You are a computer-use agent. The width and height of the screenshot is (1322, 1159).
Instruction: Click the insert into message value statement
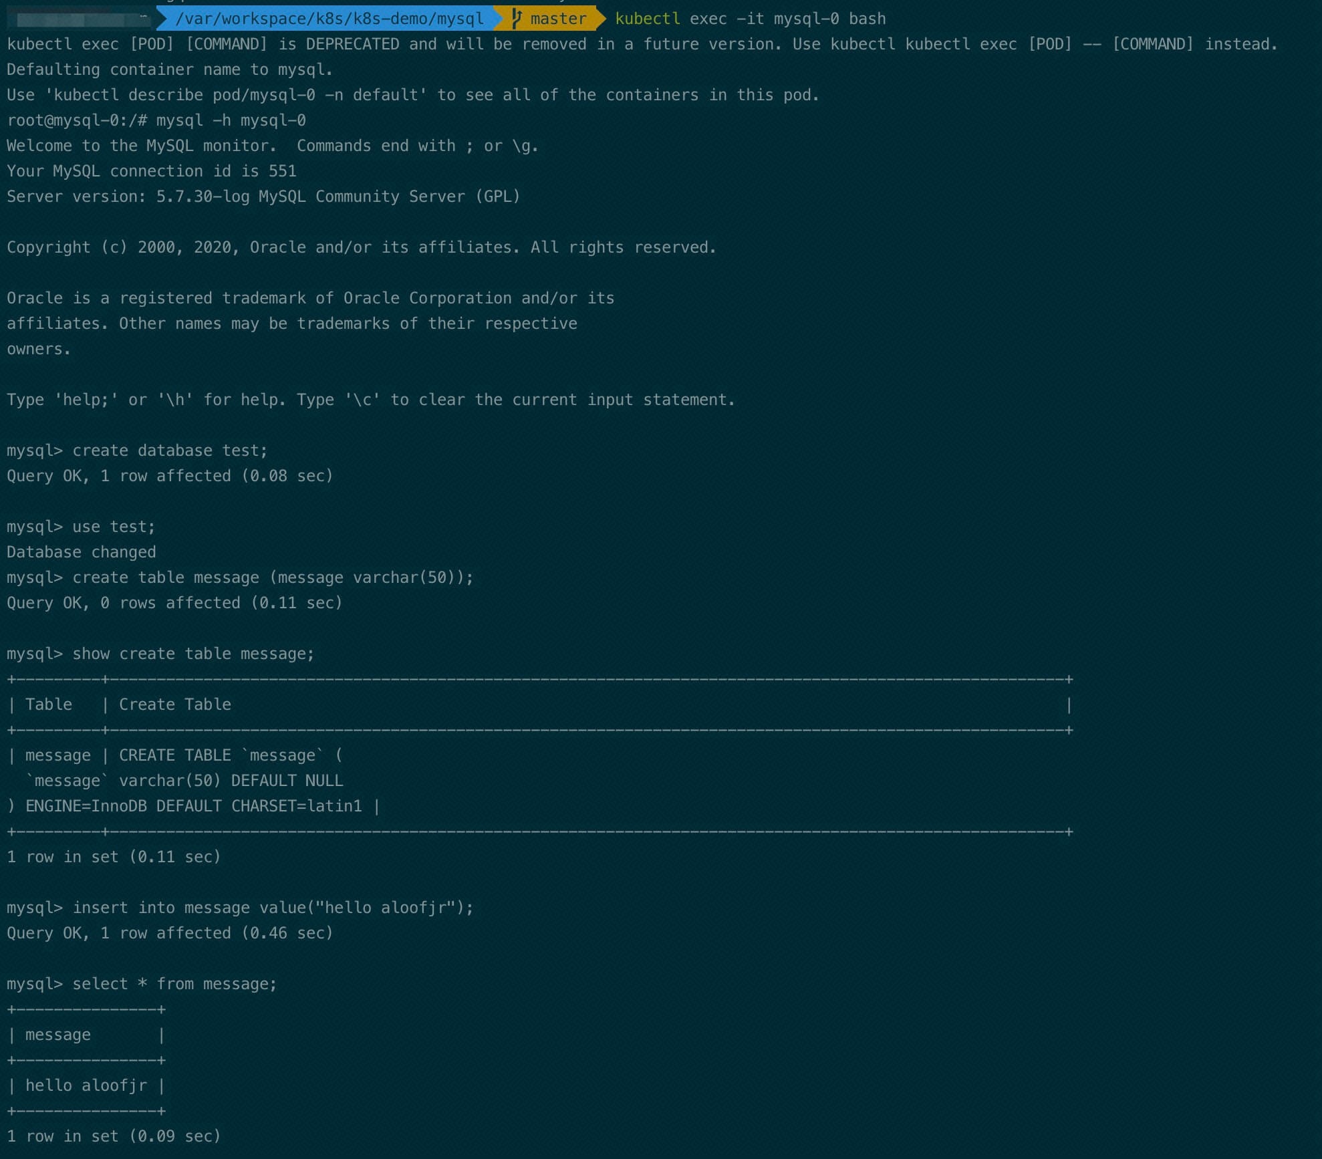[273, 908]
